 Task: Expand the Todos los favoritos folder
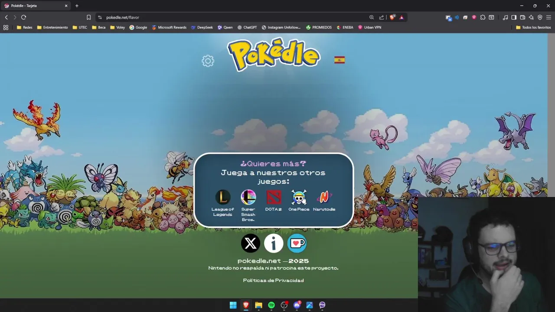533,27
